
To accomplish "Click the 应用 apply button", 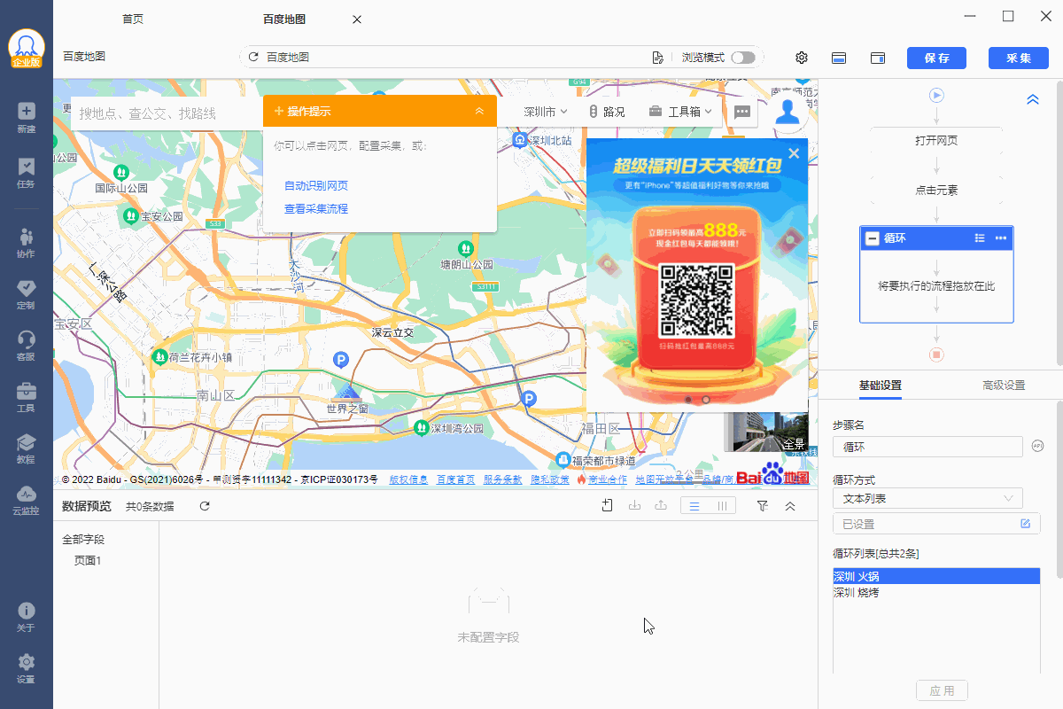I will point(943,691).
